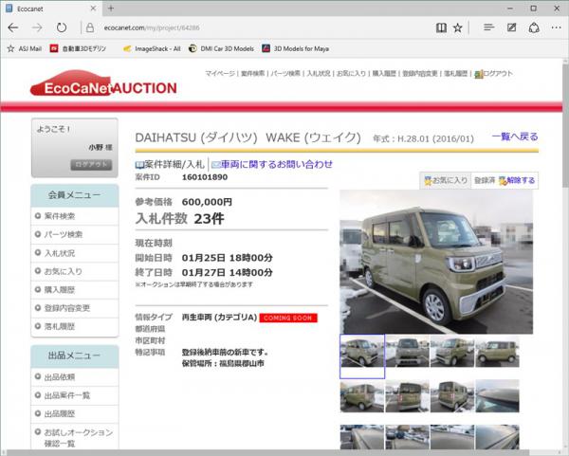Viewport: 569px width, 456px height.
Task: Select the Ecocanet browser tab
Action: (x=51, y=9)
